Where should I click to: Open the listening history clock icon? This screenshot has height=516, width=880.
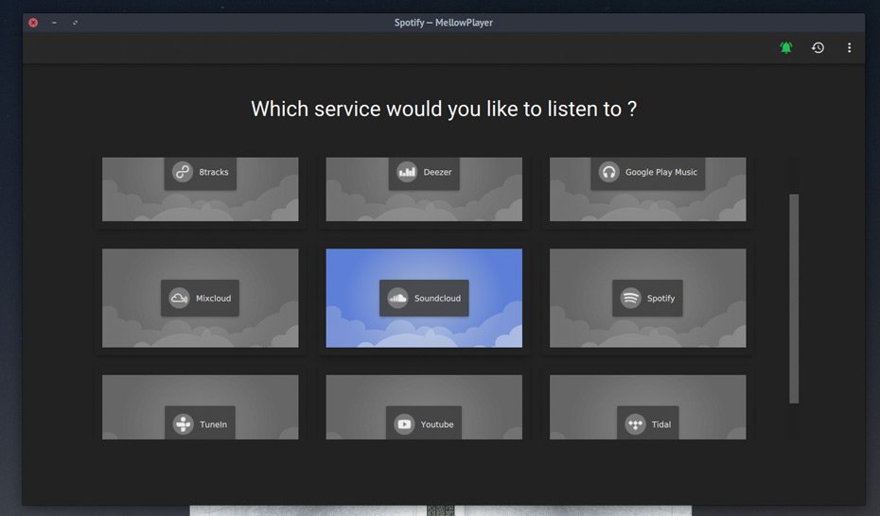click(818, 47)
